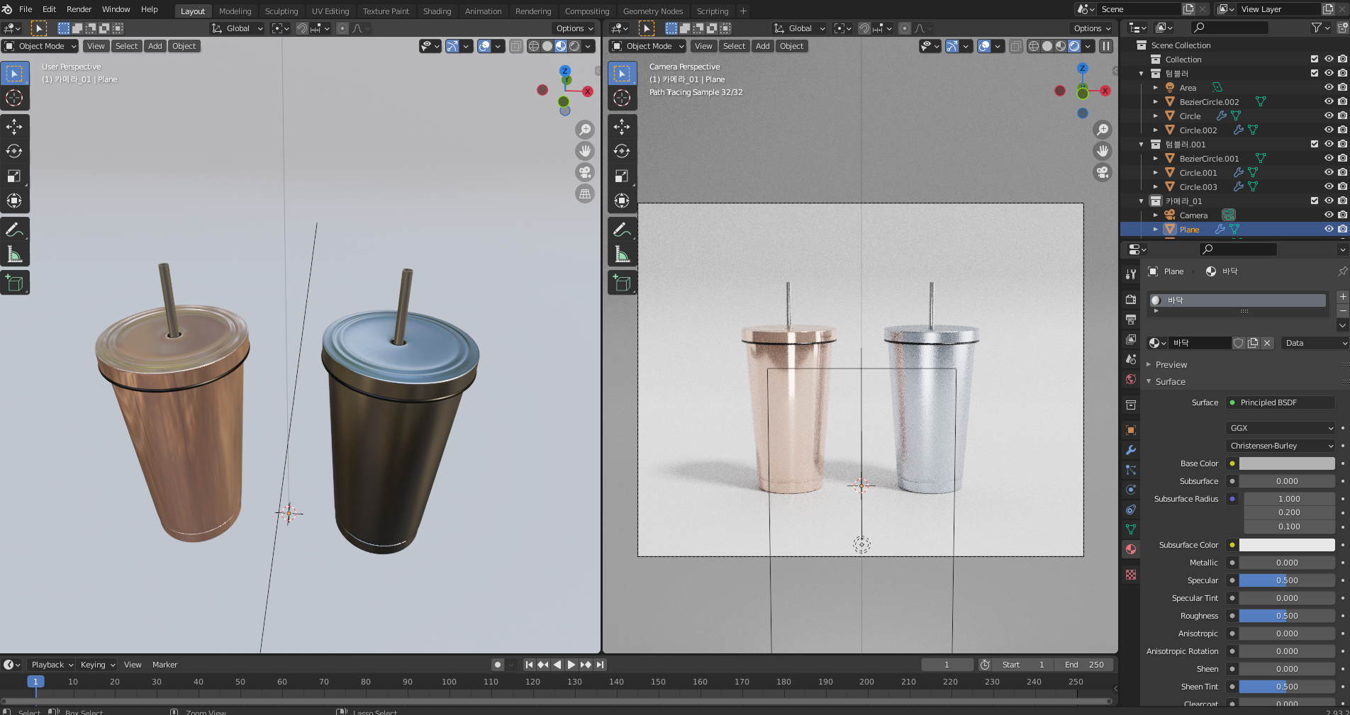1350x715 pixels.
Task: Uncheck the 카메라_01 collection checkbox
Action: [1315, 201]
